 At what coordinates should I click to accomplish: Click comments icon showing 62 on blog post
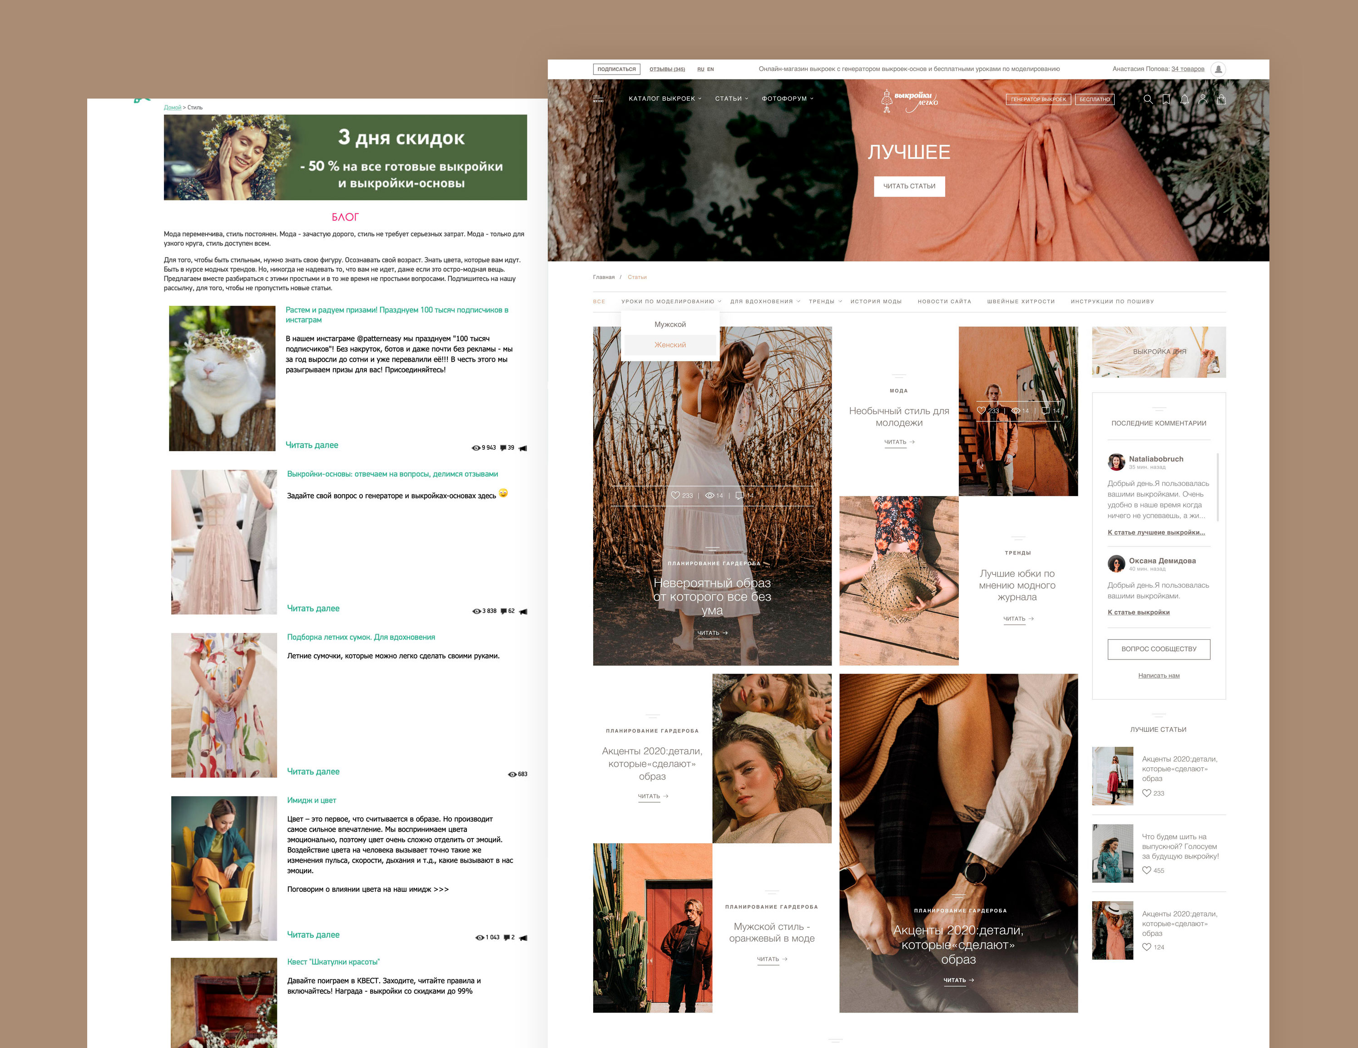pos(504,611)
